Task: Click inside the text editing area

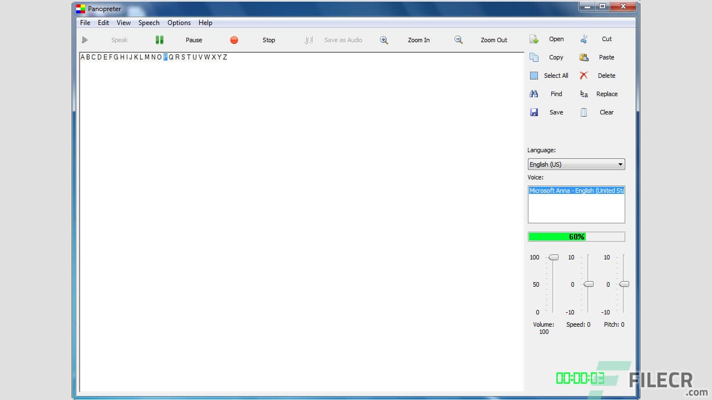Action: (x=300, y=222)
